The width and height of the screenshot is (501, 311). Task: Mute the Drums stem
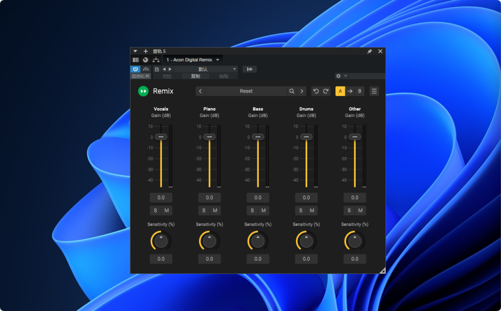pyautogui.click(x=312, y=210)
